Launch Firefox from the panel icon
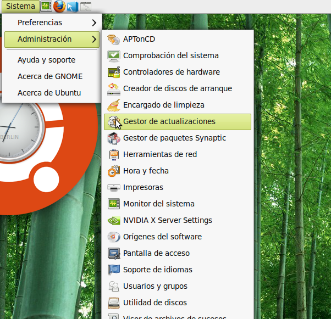Screen dimensions: 331x319 59,7
